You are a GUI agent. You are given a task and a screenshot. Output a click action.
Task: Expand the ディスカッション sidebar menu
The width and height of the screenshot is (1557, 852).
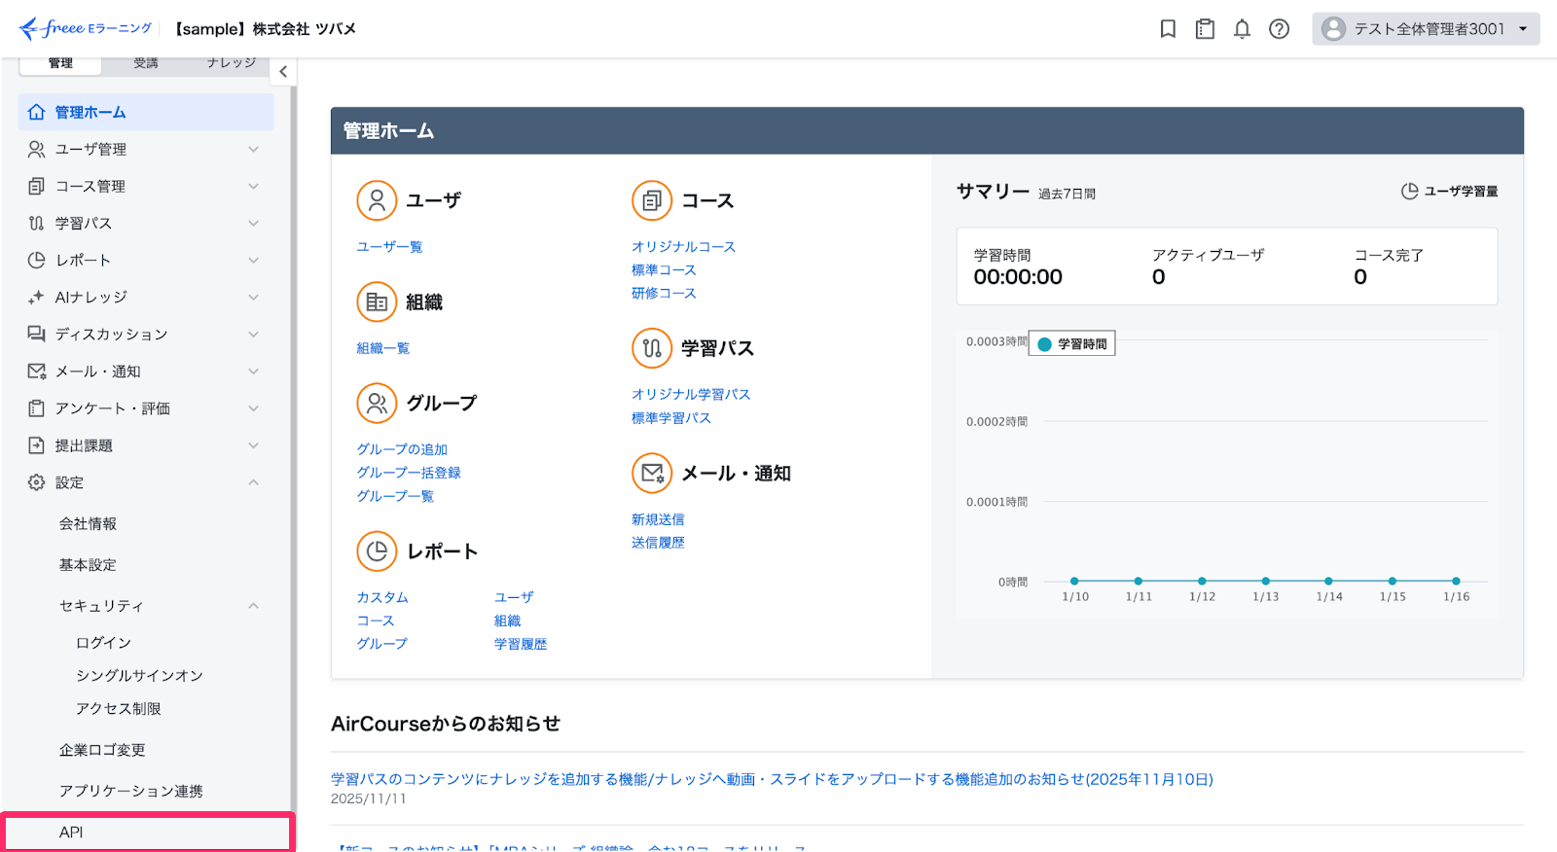pyautogui.click(x=146, y=334)
